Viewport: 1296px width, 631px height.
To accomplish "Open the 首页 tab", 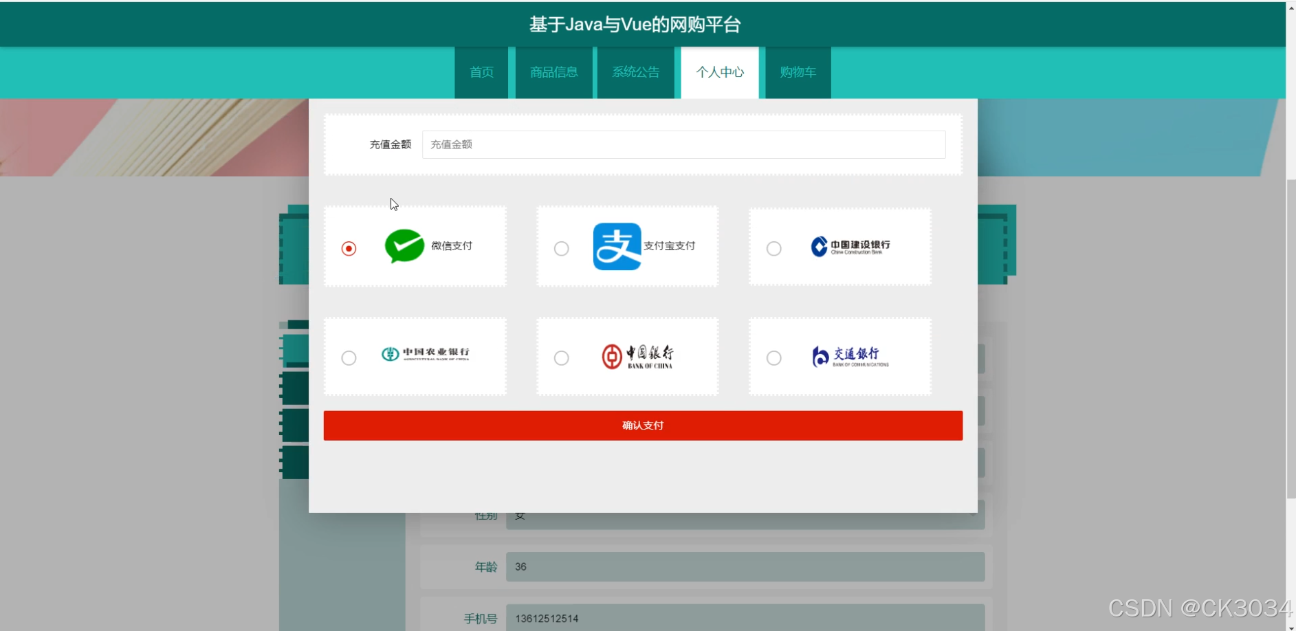I will pyautogui.click(x=481, y=72).
